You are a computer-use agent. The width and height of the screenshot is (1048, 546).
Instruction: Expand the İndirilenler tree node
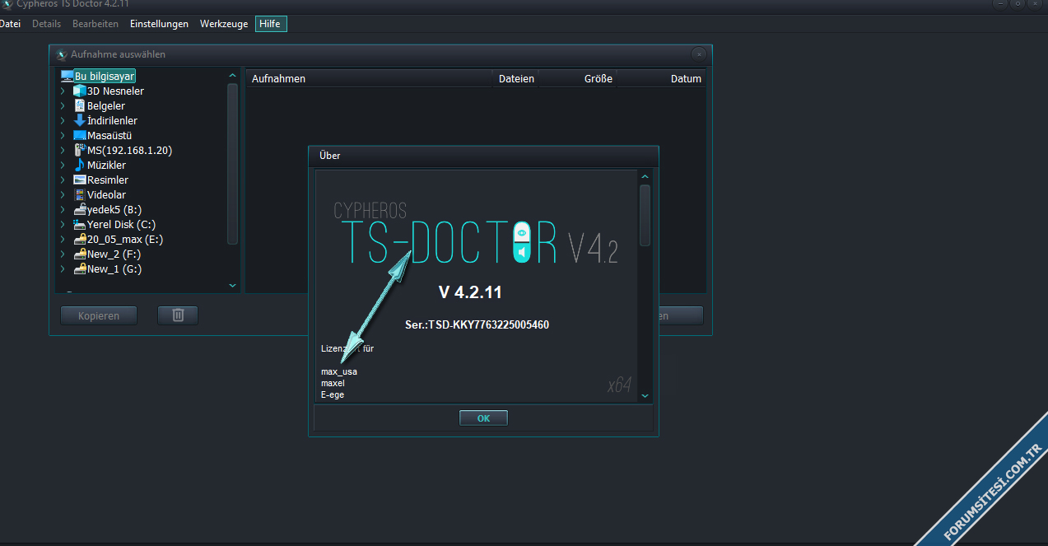pos(63,120)
